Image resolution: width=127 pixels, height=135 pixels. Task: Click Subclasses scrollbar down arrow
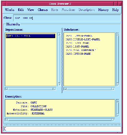point(118,84)
